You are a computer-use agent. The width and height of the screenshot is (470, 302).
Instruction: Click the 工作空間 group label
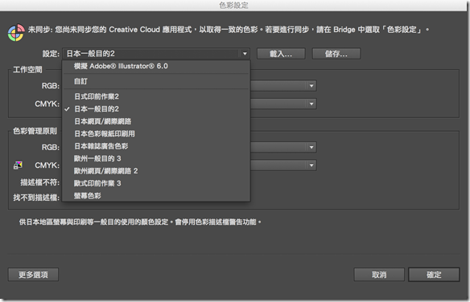click(27, 70)
